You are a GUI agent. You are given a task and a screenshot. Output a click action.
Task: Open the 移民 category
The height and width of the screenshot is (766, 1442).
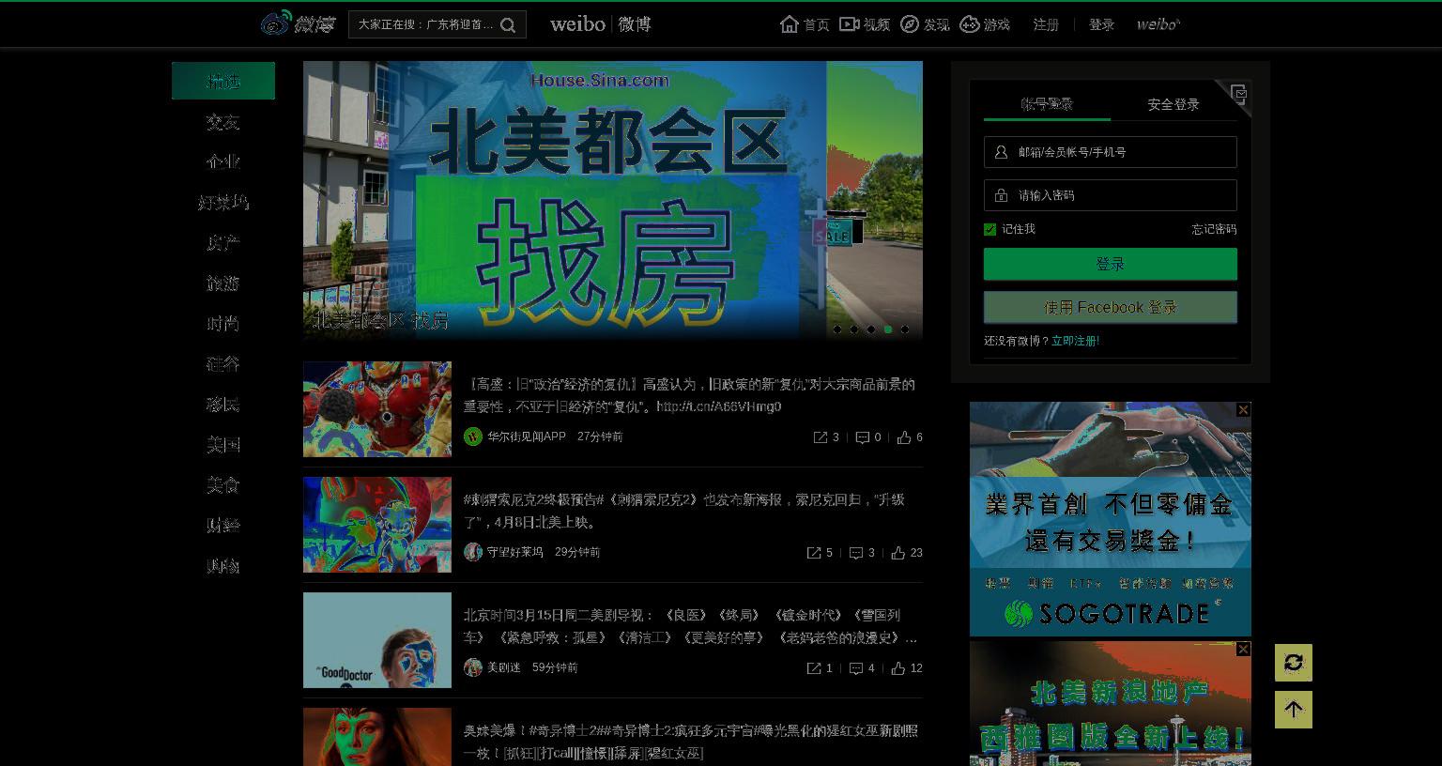click(x=223, y=405)
